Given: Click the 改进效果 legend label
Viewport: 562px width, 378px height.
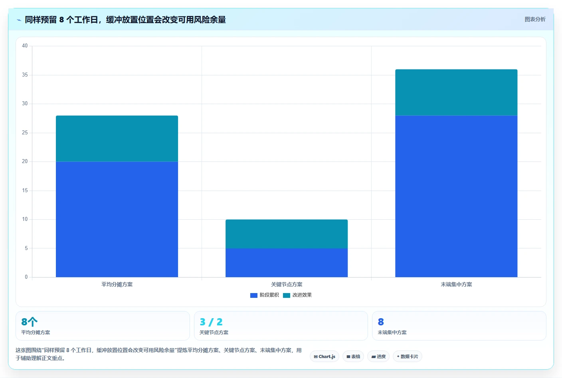Looking at the screenshot, I should pyautogui.click(x=302, y=295).
